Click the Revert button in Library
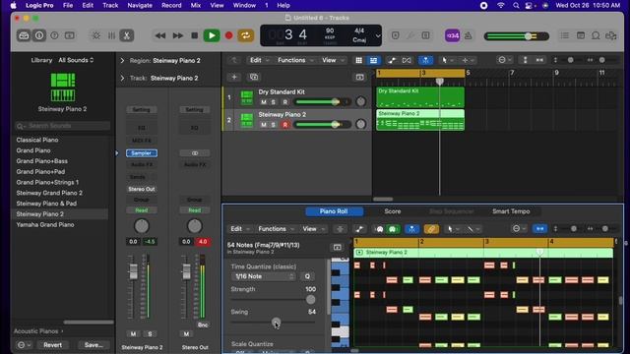This screenshot has width=630, height=354. pyautogui.click(x=52, y=345)
